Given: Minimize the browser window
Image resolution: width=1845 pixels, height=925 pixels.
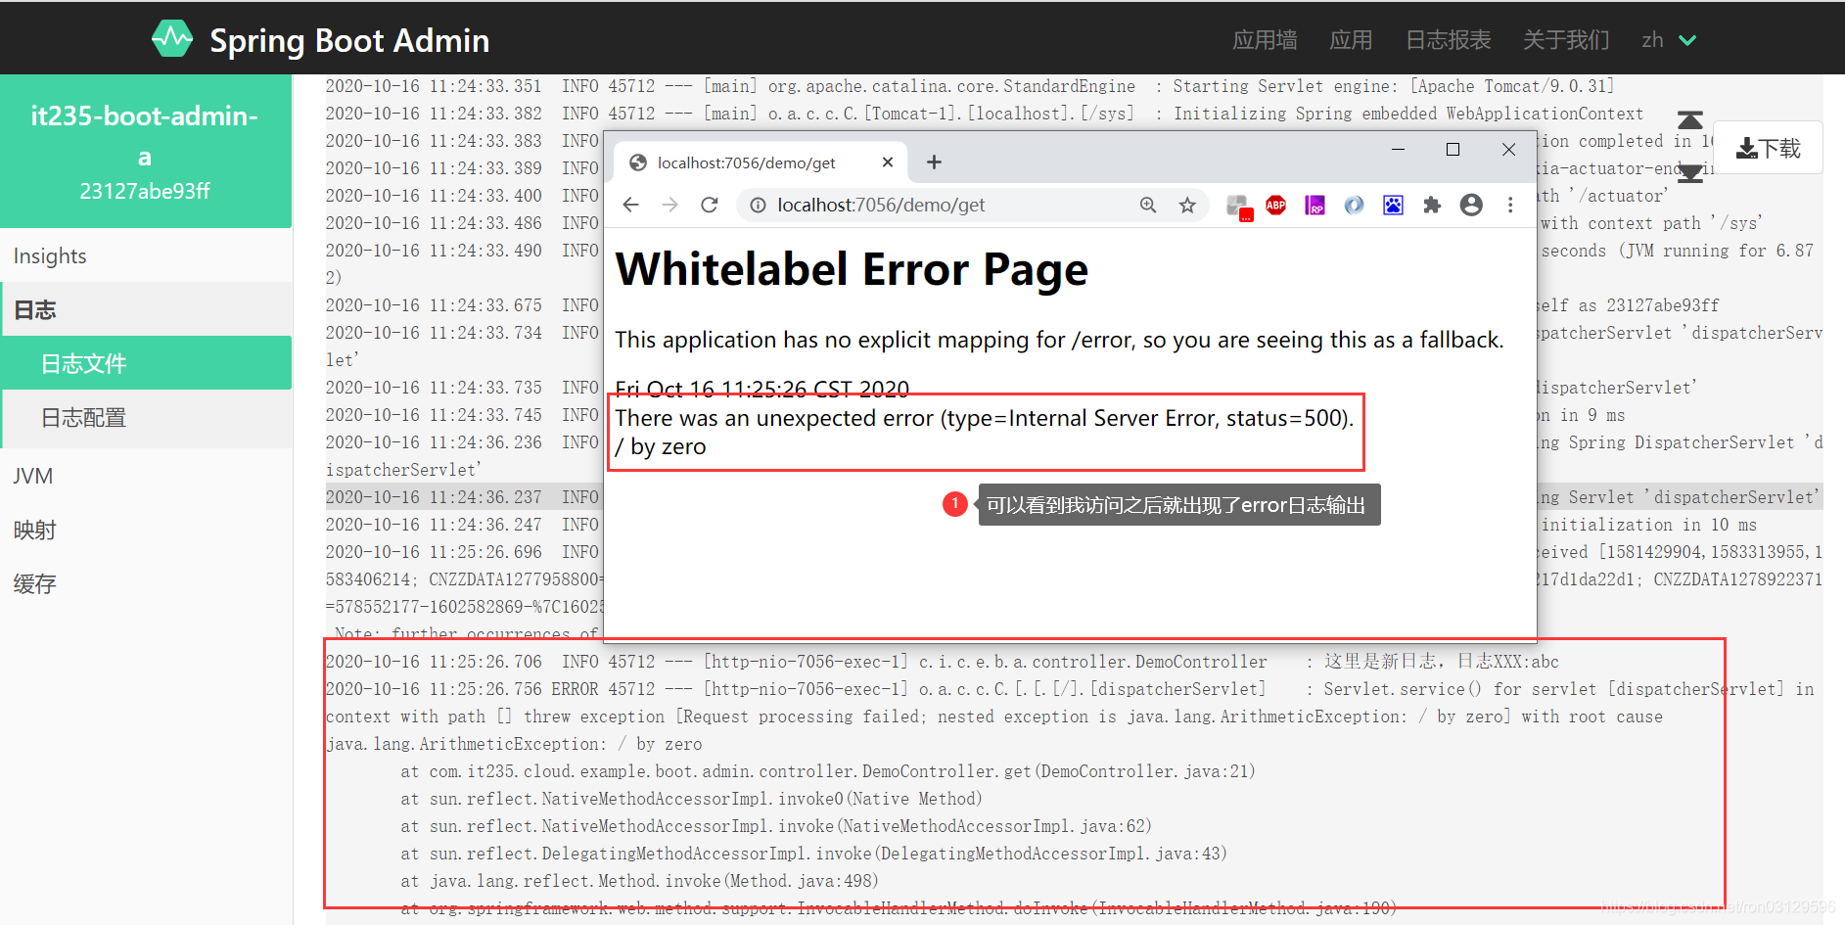Looking at the screenshot, I should (1398, 149).
